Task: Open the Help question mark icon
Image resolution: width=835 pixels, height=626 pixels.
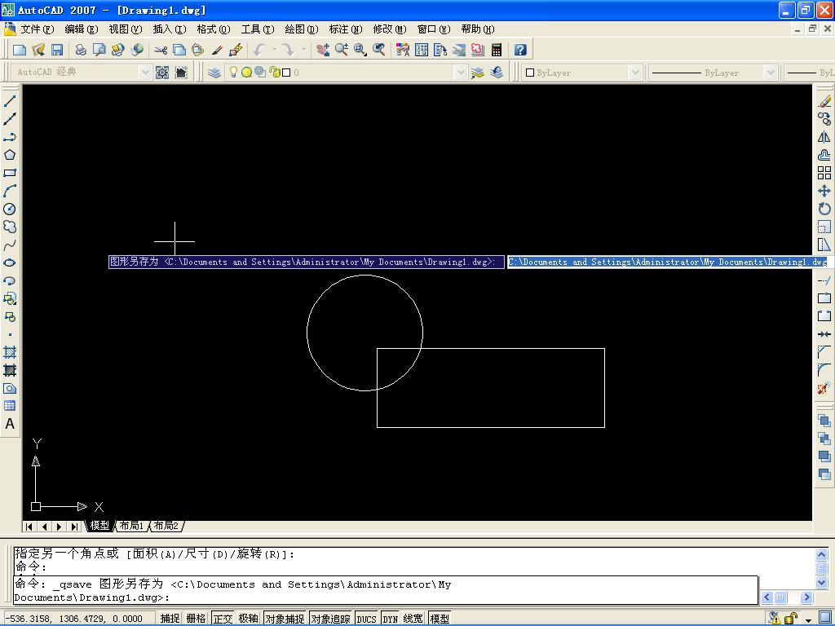Action: pyautogui.click(x=520, y=50)
